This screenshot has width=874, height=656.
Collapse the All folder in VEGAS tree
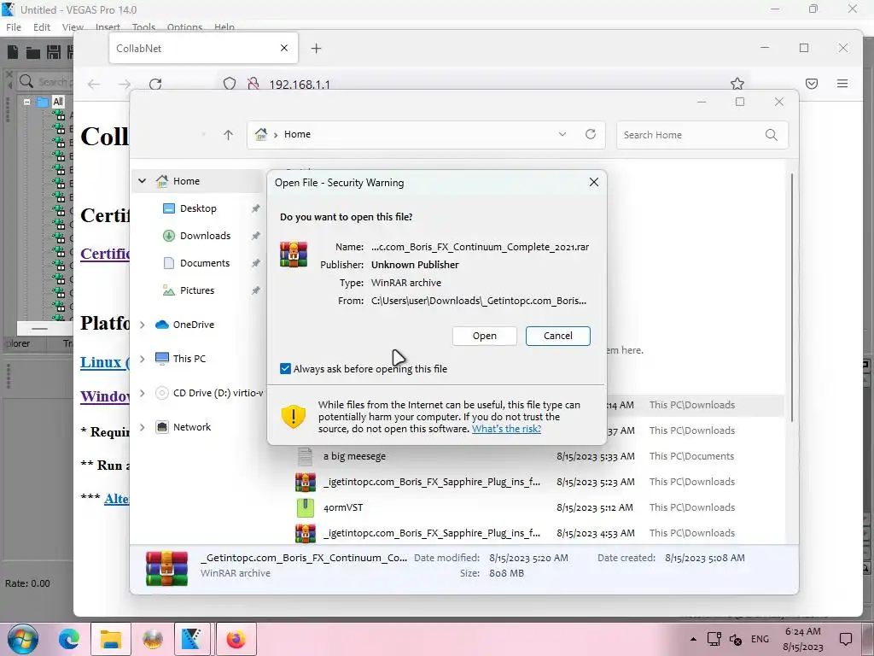pos(26,102)
